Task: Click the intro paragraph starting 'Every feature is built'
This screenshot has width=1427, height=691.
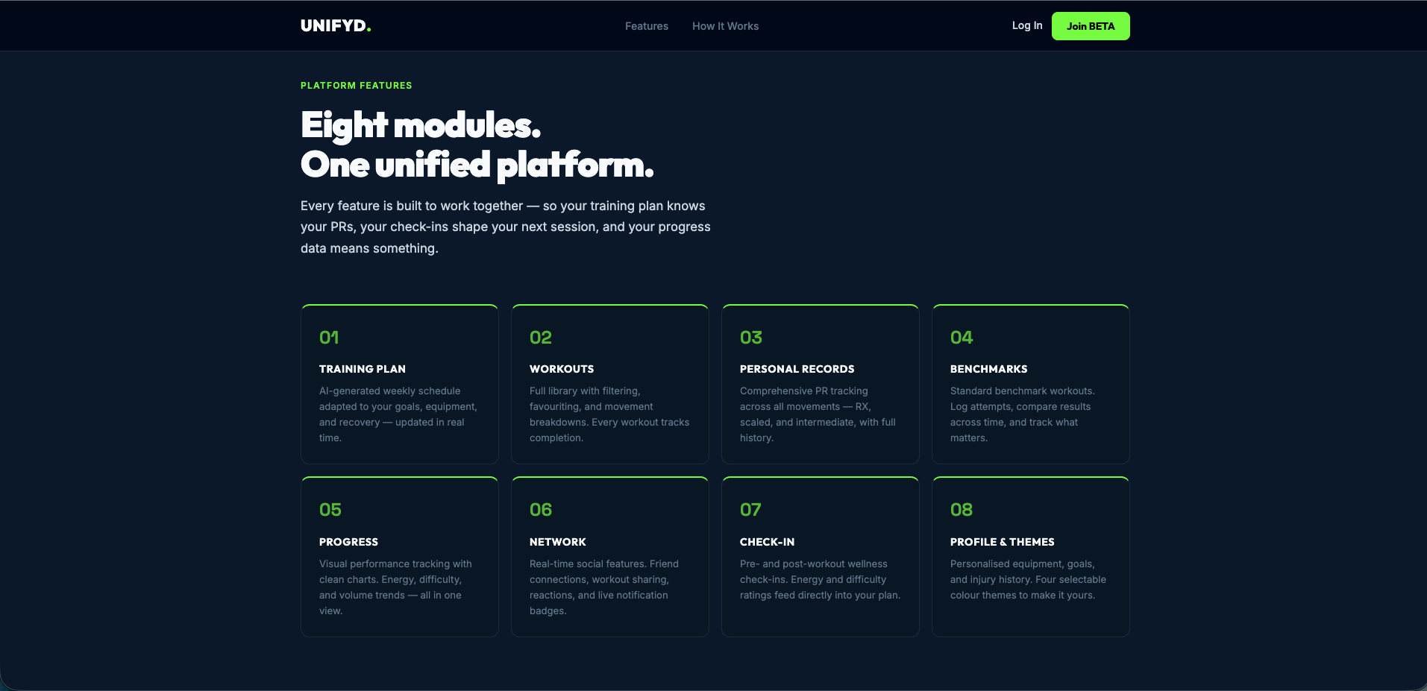Action: pos(506,227)
